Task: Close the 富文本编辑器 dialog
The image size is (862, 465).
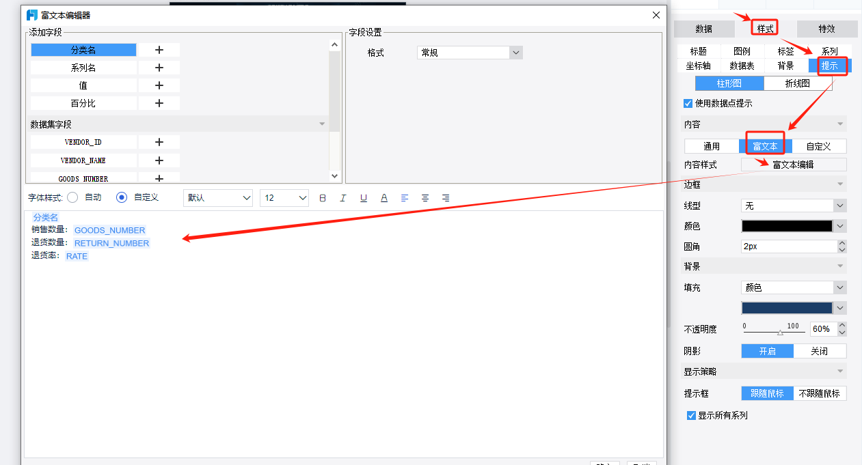Action: pos(656,15)
